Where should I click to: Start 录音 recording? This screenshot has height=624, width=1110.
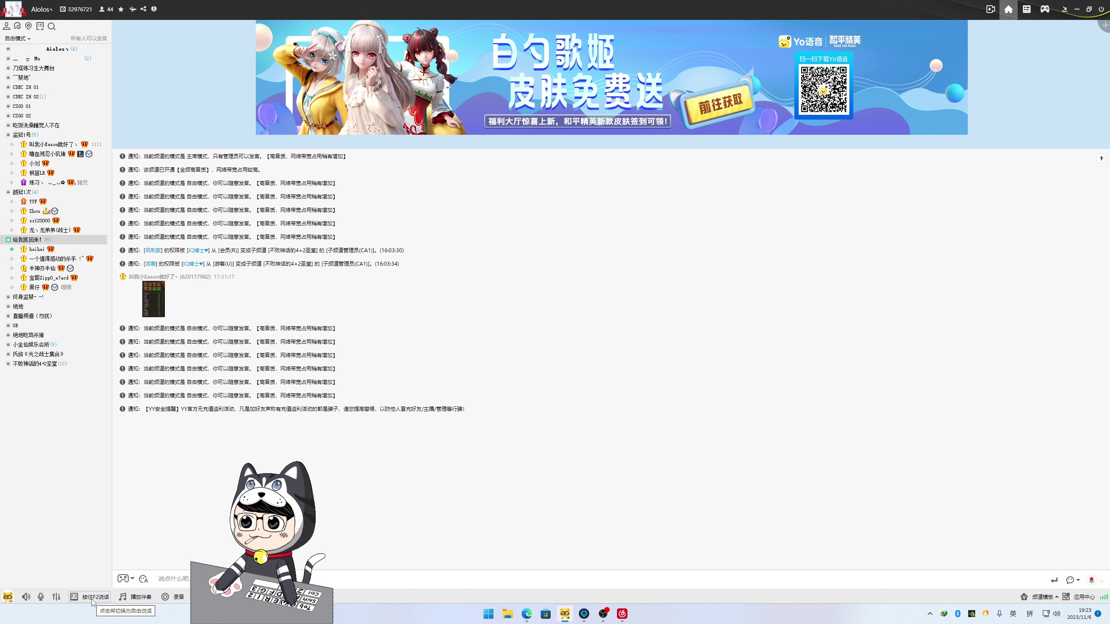point(173,597)
